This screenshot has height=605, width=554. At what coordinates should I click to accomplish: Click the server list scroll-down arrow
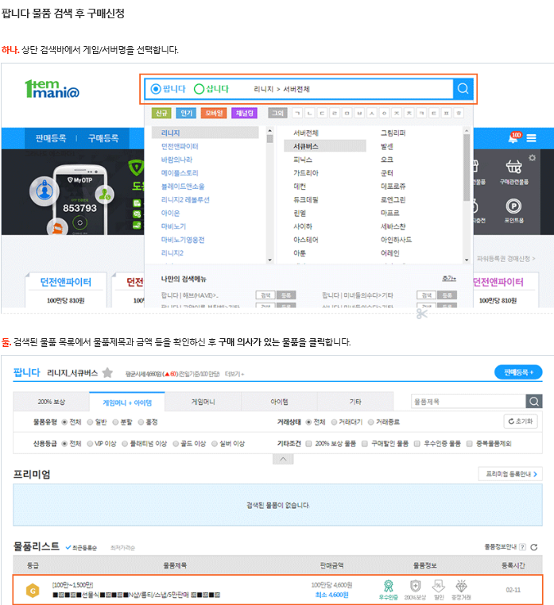[467, 260]
